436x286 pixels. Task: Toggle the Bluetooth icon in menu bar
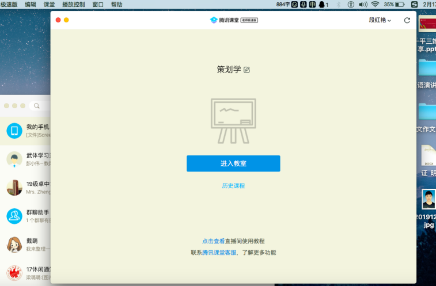point(338,4)
